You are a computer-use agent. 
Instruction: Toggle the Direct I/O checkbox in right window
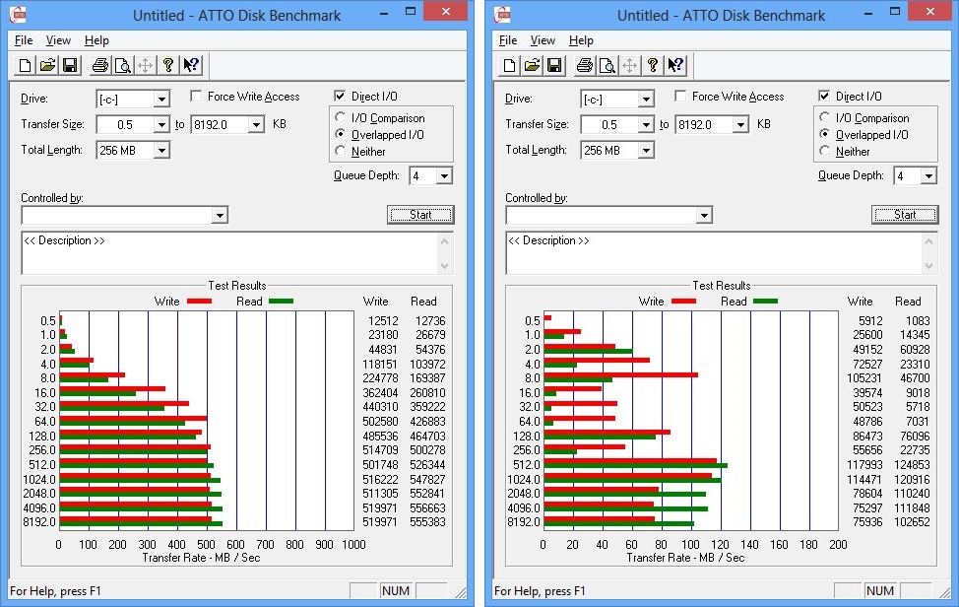[x=824, y=96]
